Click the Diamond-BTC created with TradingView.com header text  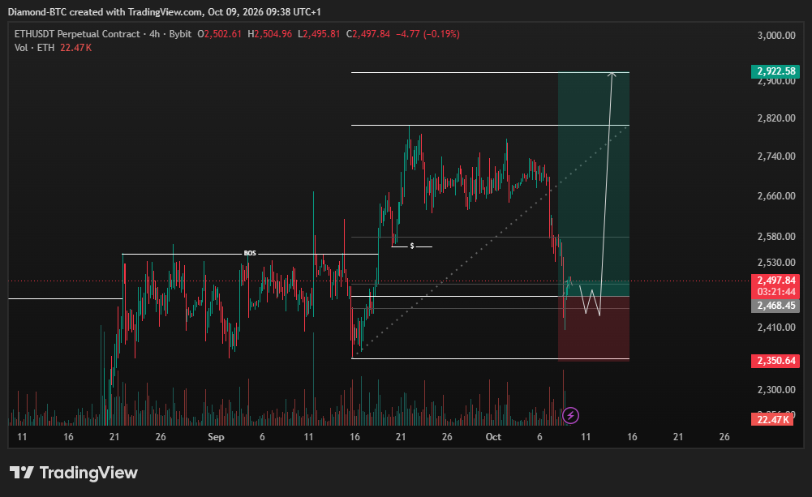(164, 11)
